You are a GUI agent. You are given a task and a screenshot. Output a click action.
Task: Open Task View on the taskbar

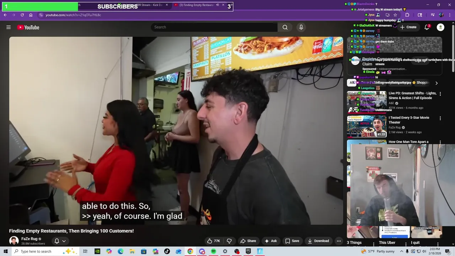click(x=85, y=251)
